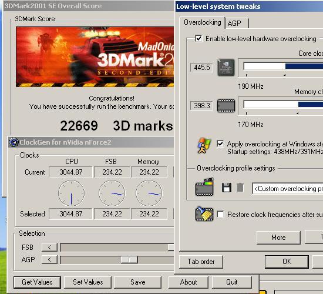The image size is (323, 294).
Task: Click Set Values in ClockGen
Action: click(88, 282)
